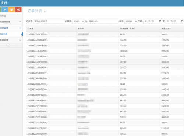Viewport: 184px width, 136px height.
Task: Focus the end date field after 至
Action: (174, 21)
